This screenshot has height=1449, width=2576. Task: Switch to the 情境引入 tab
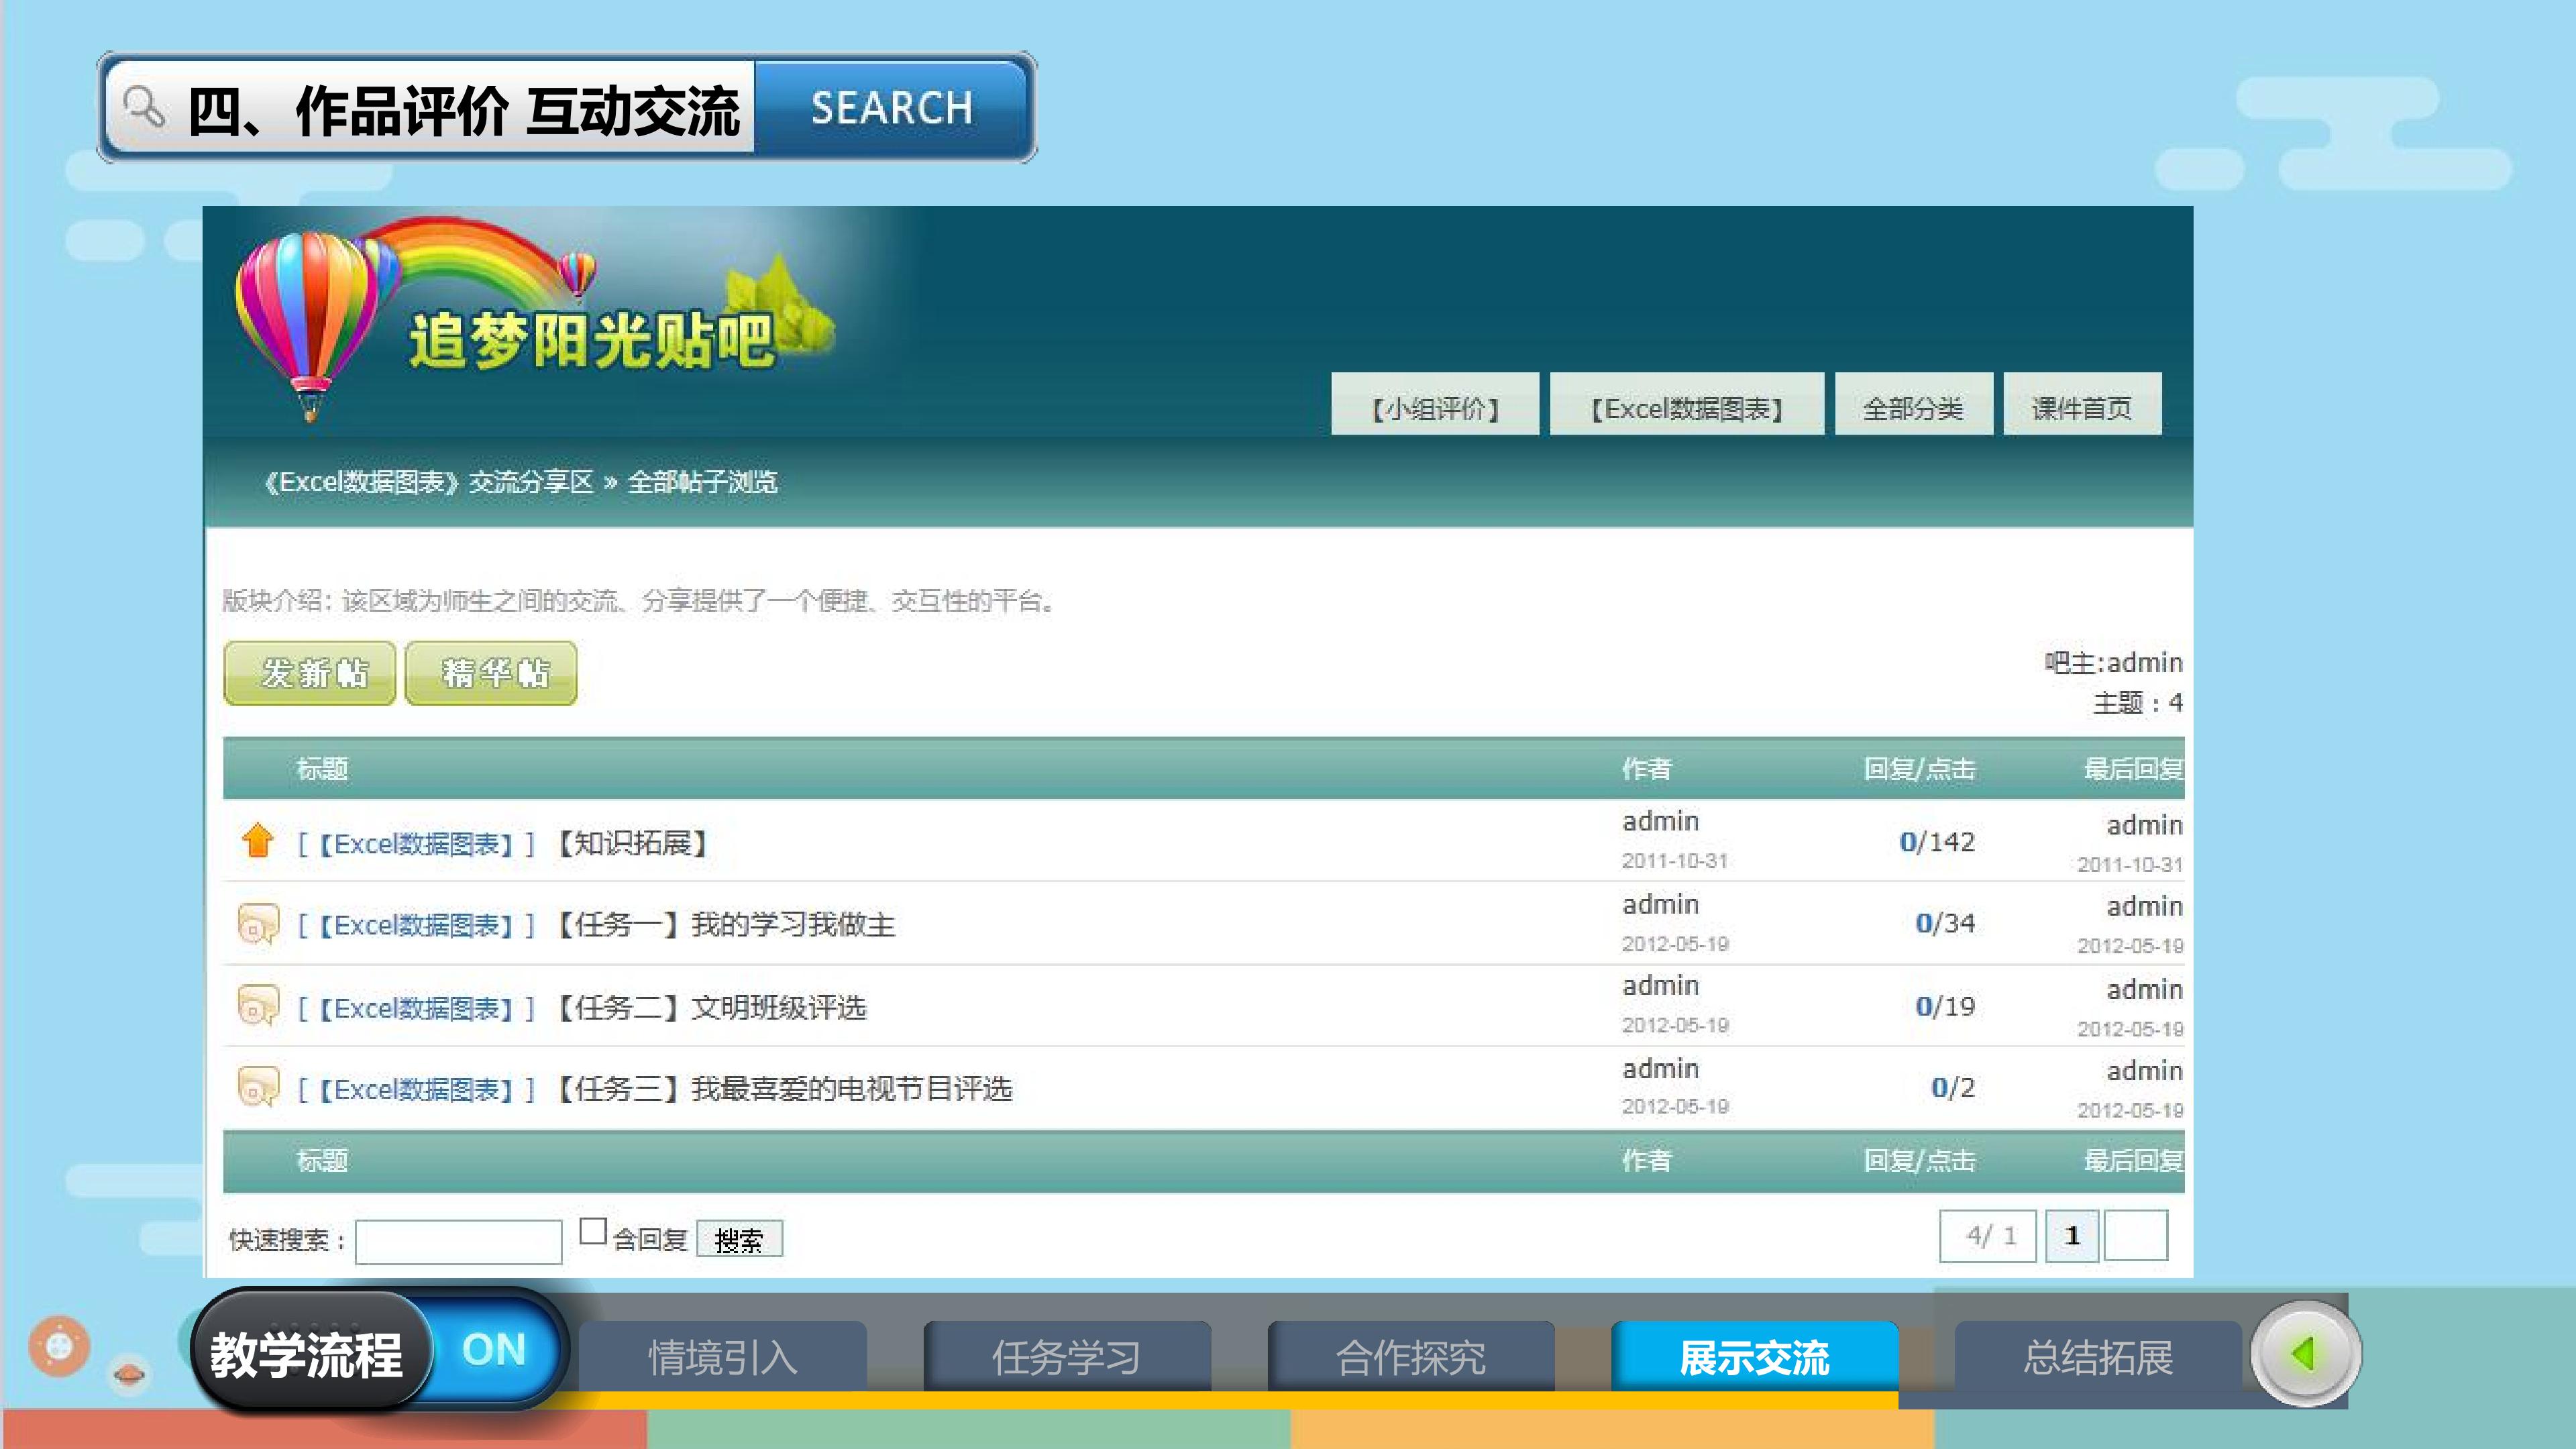722,1357
